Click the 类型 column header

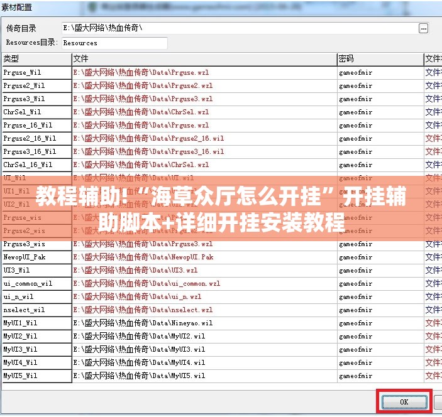[x=36, y=59]
